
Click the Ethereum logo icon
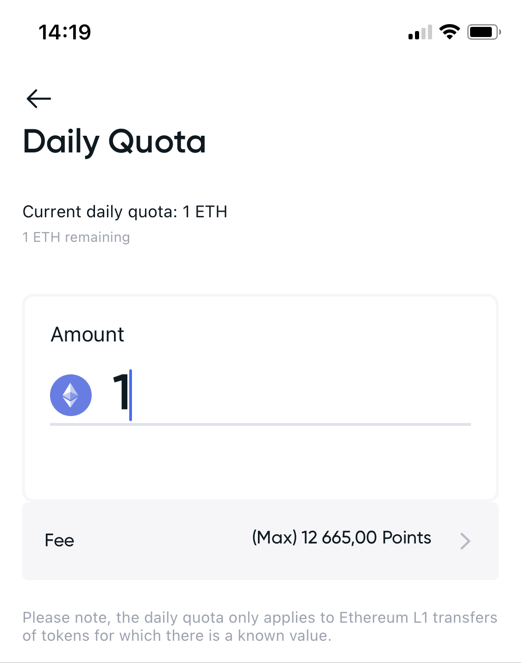coord(71,395)
